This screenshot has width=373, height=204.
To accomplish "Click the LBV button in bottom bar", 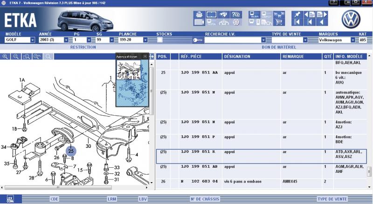I will tap(143, 199).
